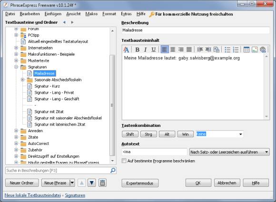Justify the text
276x202 pixels.
(189, 49)
